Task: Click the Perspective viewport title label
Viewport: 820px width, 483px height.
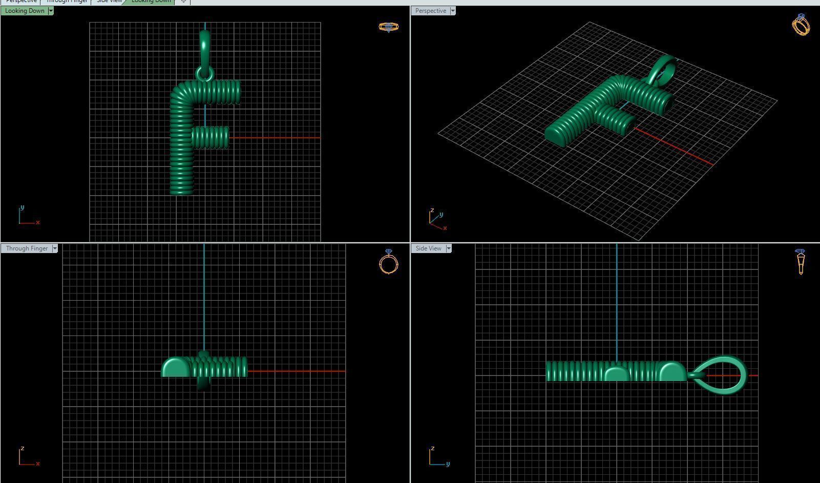Action: pyautogui.click(x=431, y=11)
